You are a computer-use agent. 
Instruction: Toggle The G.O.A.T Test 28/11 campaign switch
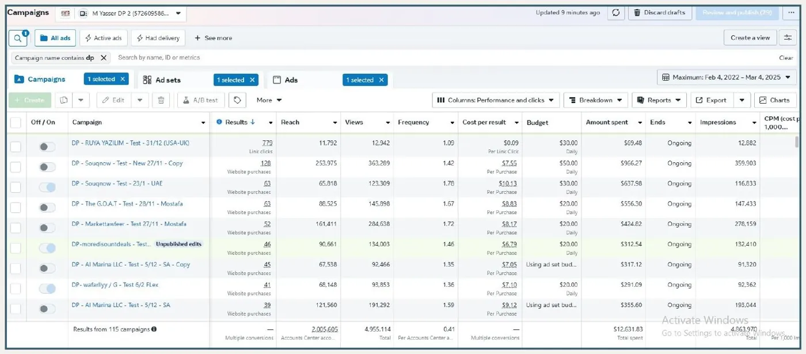click(47, 207)
